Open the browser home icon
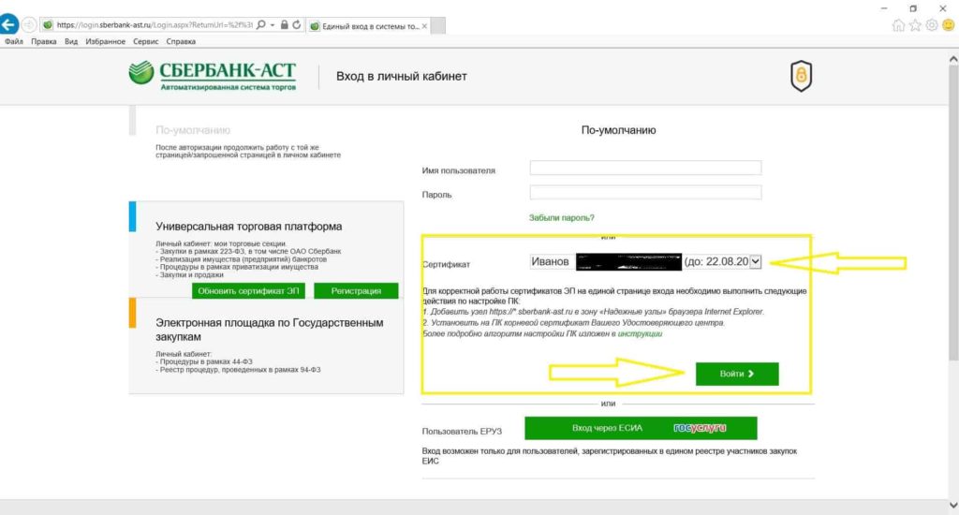Viewport: 959px width, 515px height. [898, 25]
